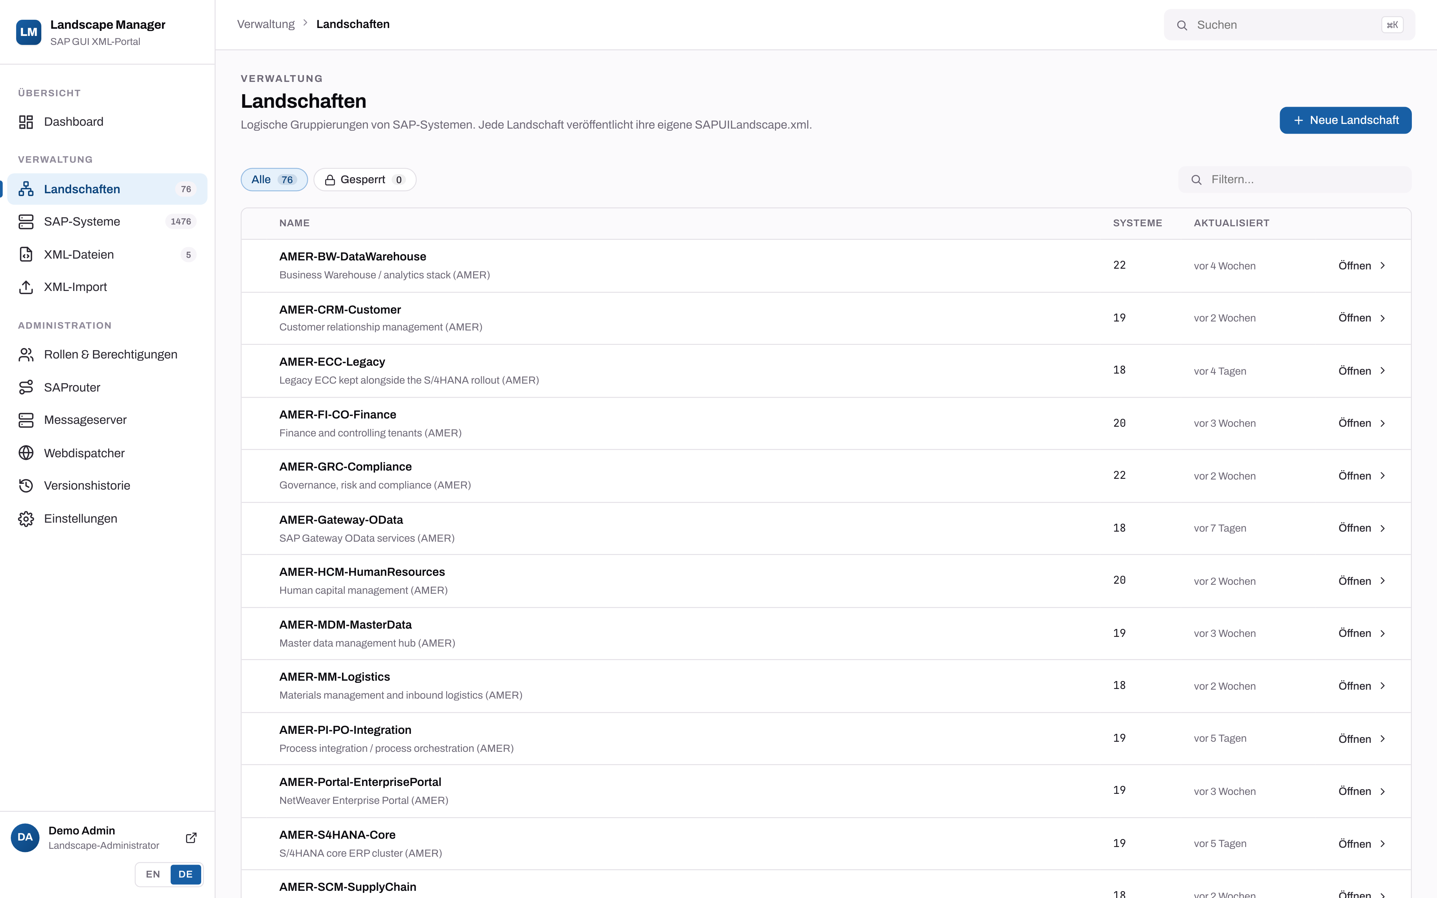Image resolution: width=1437 pixels, height=898 pixels.
Task: Click chevron for AMER-CRM-Customer row
Action: click(1382, 318)
